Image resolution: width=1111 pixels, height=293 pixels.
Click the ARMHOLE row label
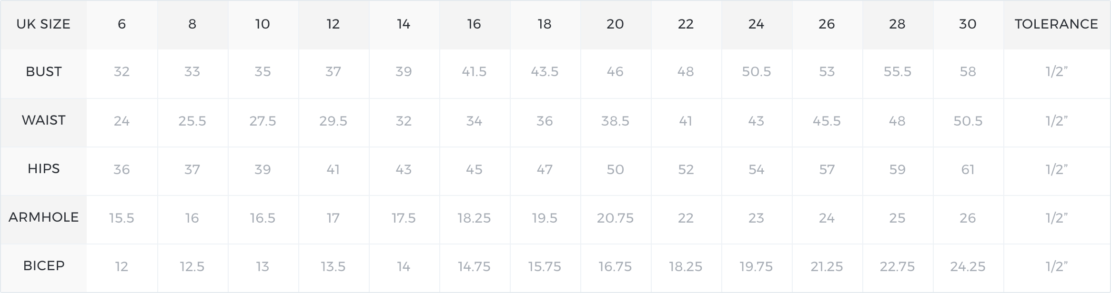(43, 217)
